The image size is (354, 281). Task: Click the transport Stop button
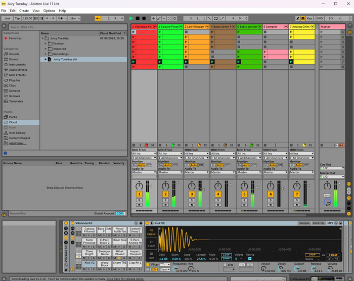pyautogui.click(x=137, y=18)
